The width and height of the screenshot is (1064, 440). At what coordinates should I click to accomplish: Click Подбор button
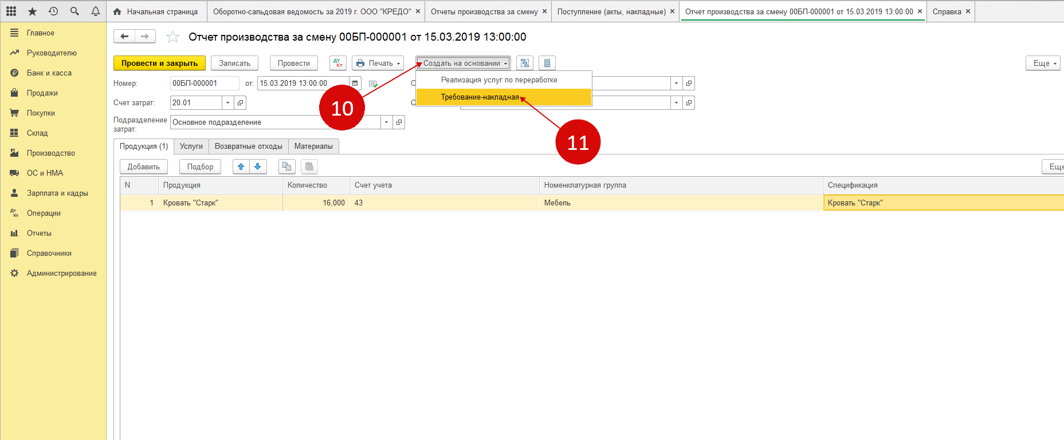200,167
